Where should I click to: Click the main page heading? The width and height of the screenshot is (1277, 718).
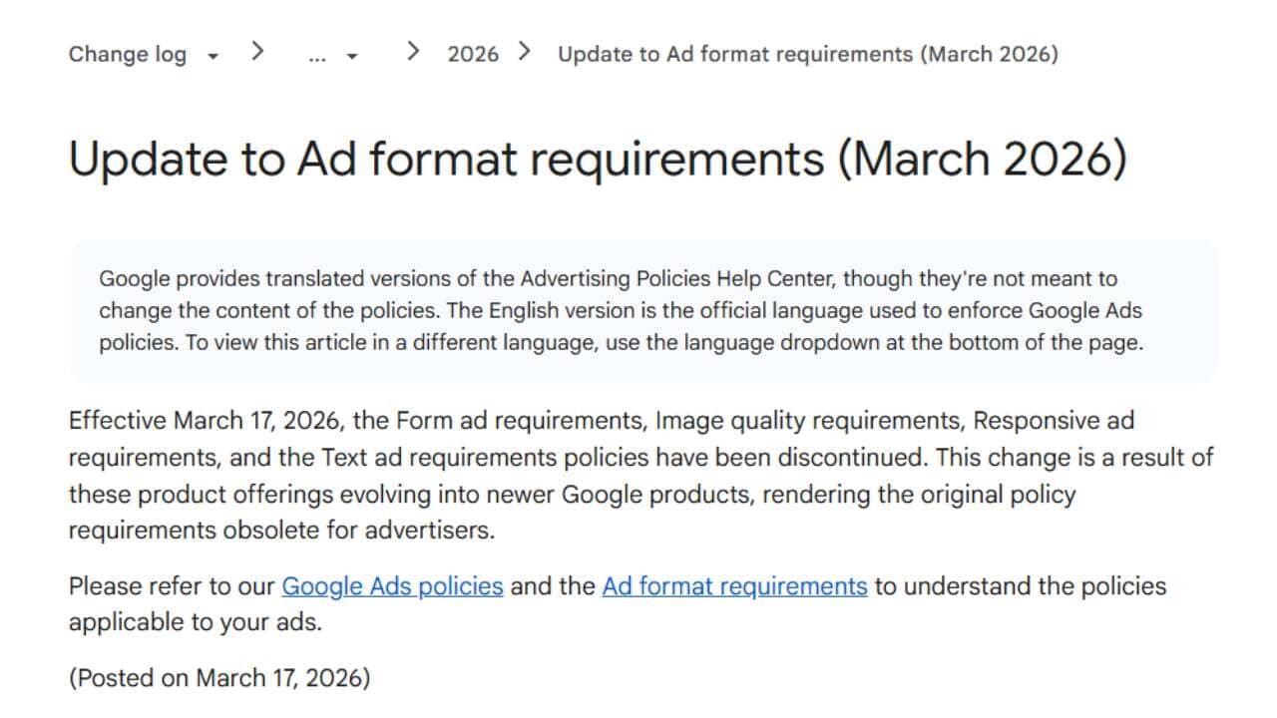[x=597, y=160]
